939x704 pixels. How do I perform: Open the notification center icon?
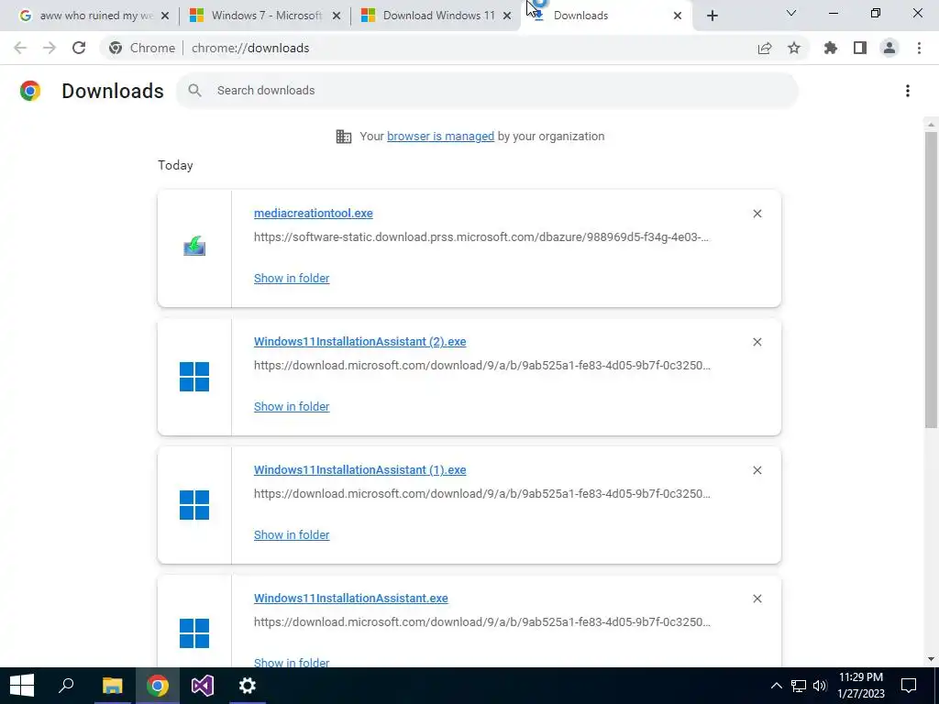tap(909, 686)
